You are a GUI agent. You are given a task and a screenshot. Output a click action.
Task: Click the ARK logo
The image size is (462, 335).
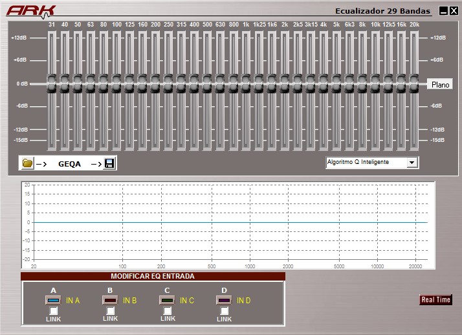(x=31, y=12)
